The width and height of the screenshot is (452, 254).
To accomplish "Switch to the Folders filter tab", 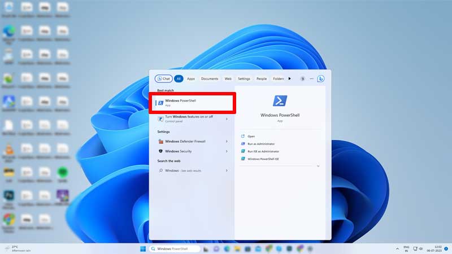I will click(x=279, y=78).
